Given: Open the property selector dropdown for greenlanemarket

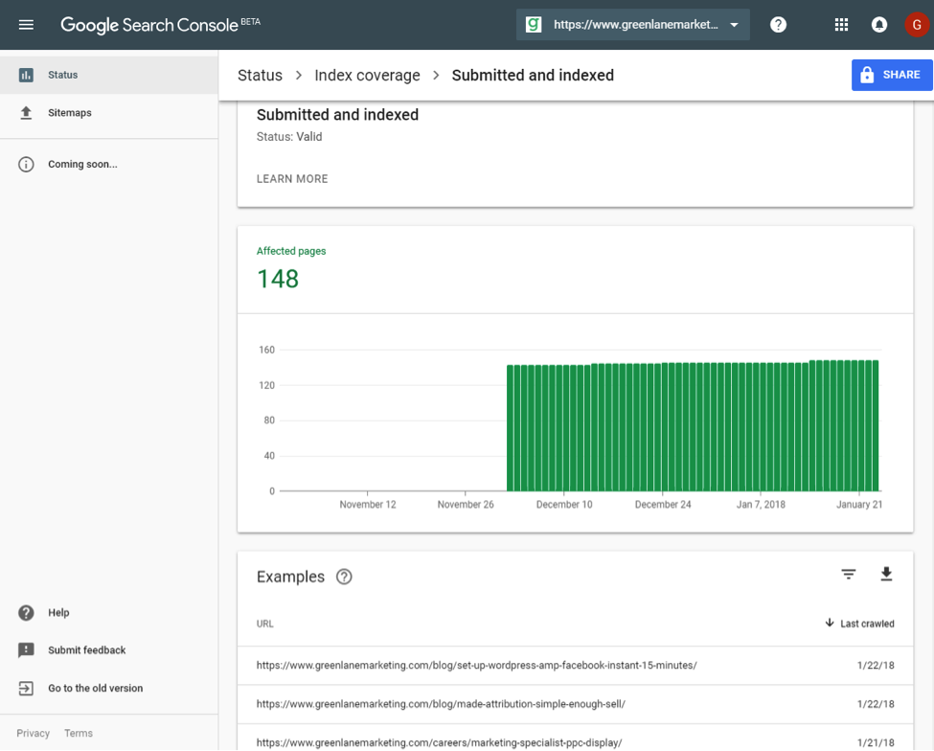Looking at the screenshot, I should click(632, 24).
